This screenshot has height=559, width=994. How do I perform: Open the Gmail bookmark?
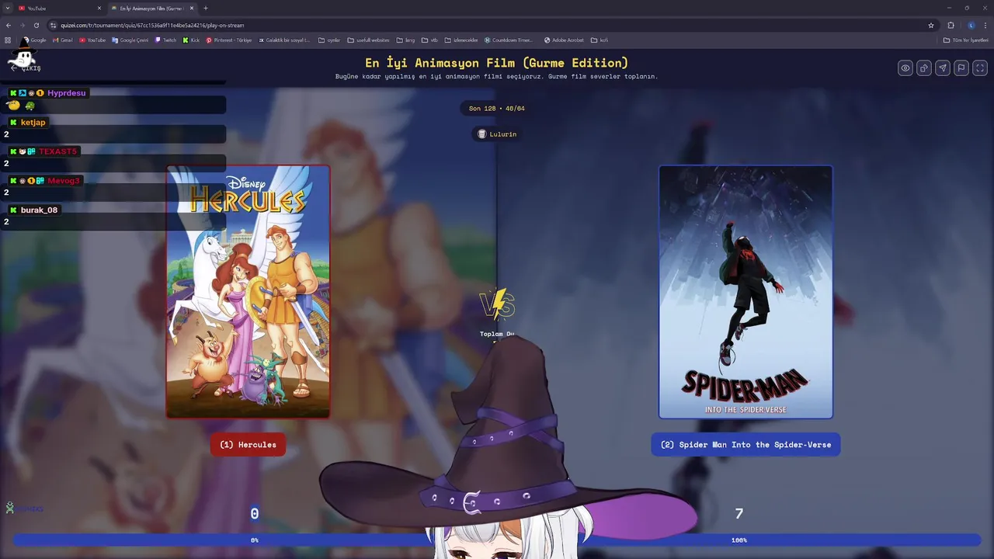(x=62, y=40)
